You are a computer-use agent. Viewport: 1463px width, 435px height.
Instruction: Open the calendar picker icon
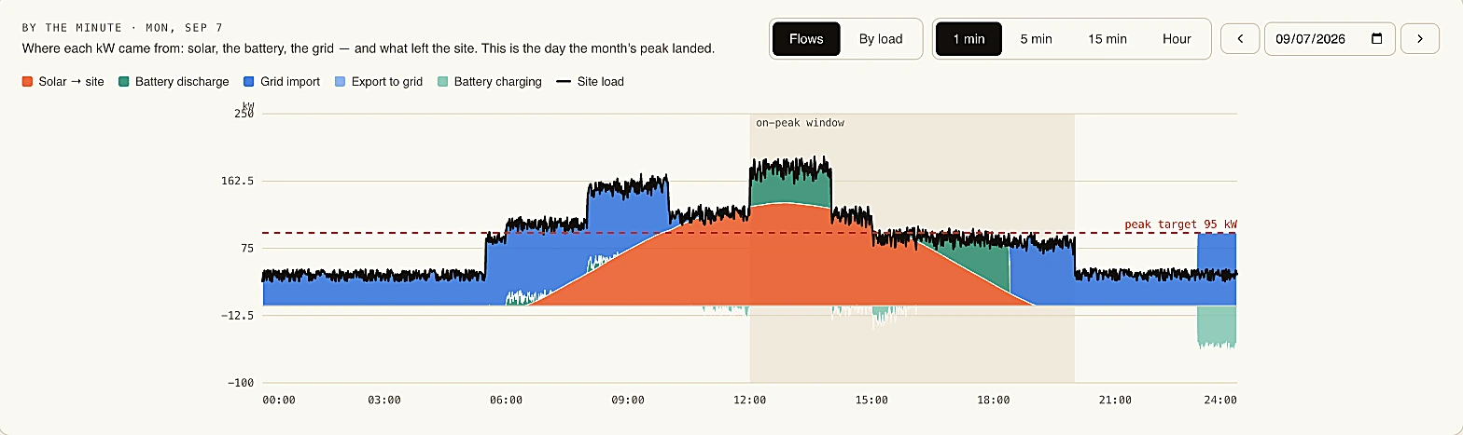click(1377, 39)
